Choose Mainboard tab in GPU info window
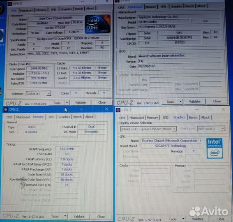Screen dimensions: 233x222 click(x=136, y=118)
